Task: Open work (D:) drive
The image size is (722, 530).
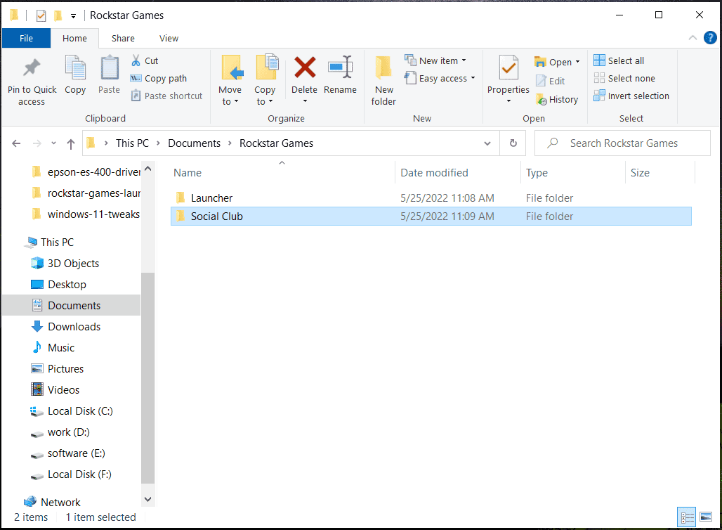Action: click(x=69, y=432)
